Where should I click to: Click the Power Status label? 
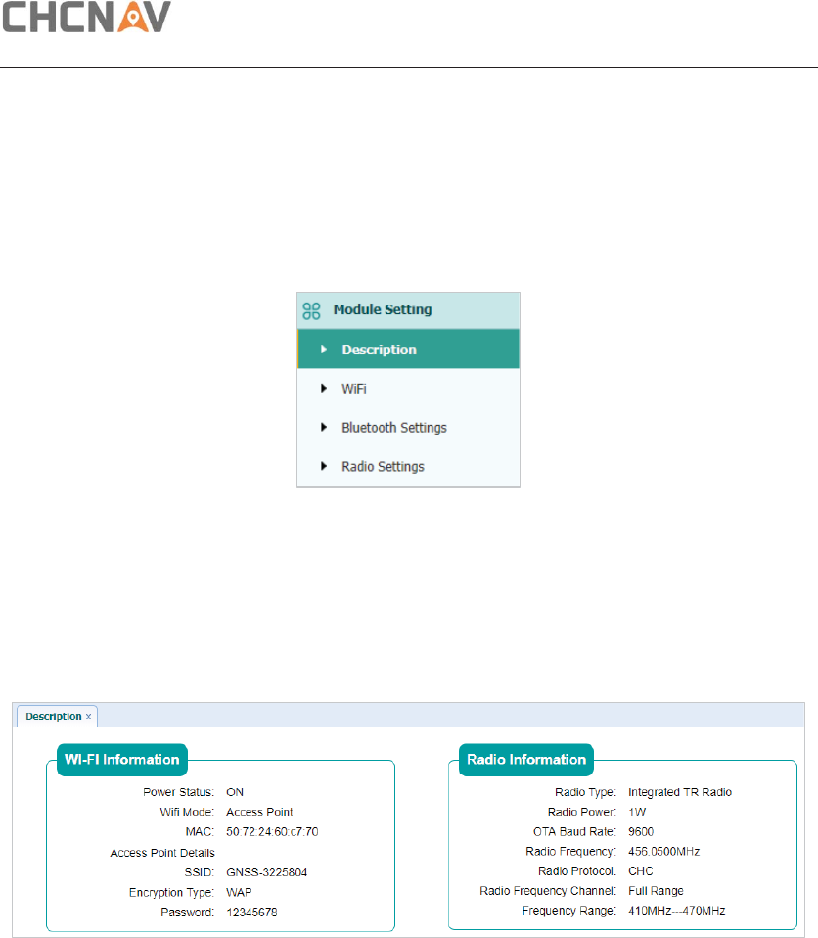(x=178, y=792)
